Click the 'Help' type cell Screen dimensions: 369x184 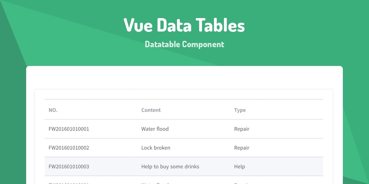click(x=239, y=167)
